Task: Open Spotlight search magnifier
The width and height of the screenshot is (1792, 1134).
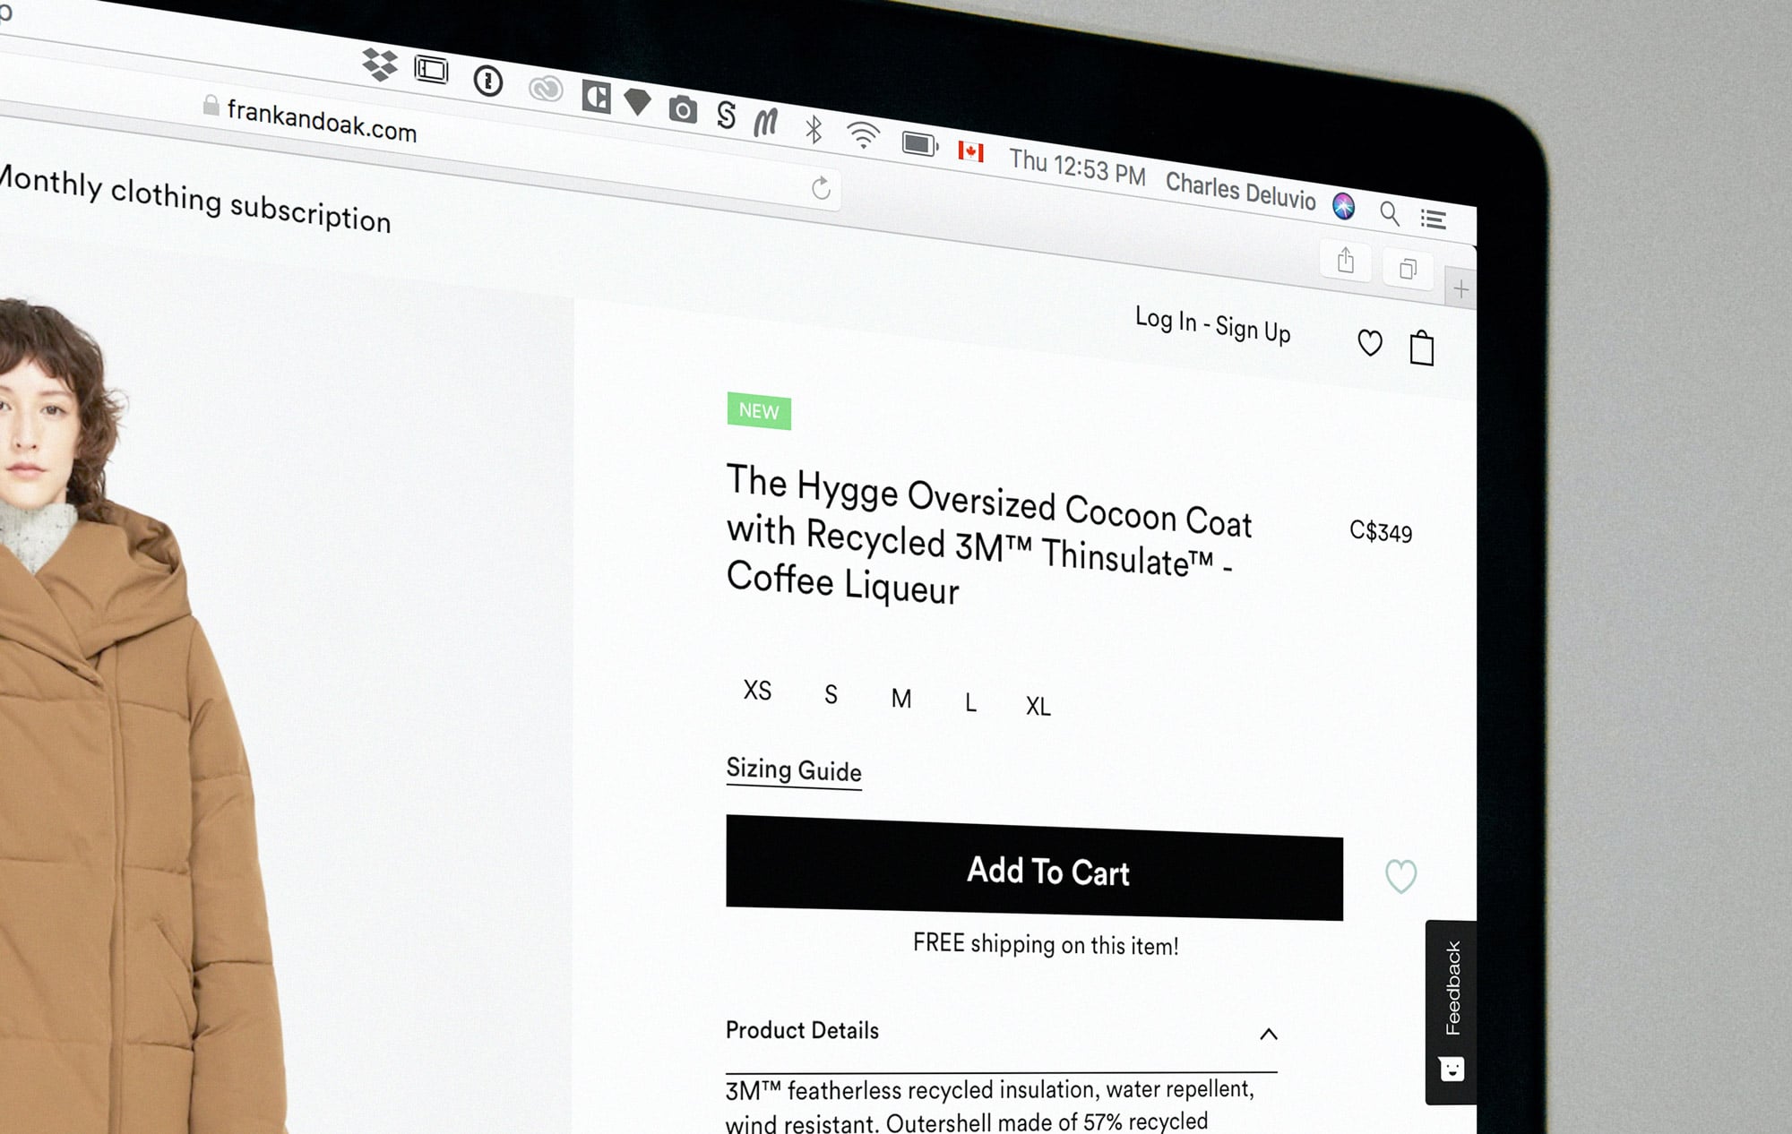Action: 1390,213
